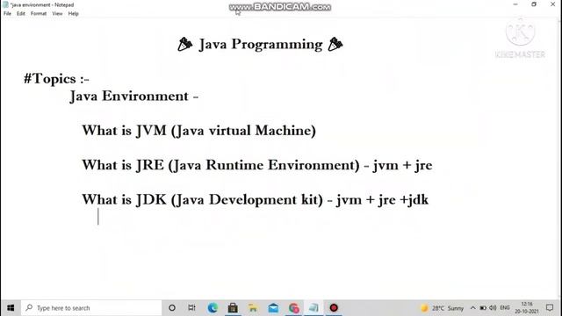562x316 pixels.
Task: Switch to Notepad taskbar icon
Action: click(x=313, y=308)
